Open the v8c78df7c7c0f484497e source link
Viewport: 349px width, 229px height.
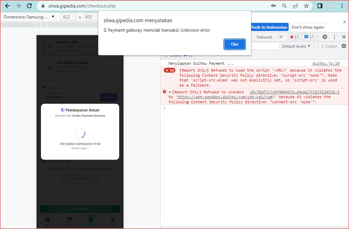tap(294, 92)
